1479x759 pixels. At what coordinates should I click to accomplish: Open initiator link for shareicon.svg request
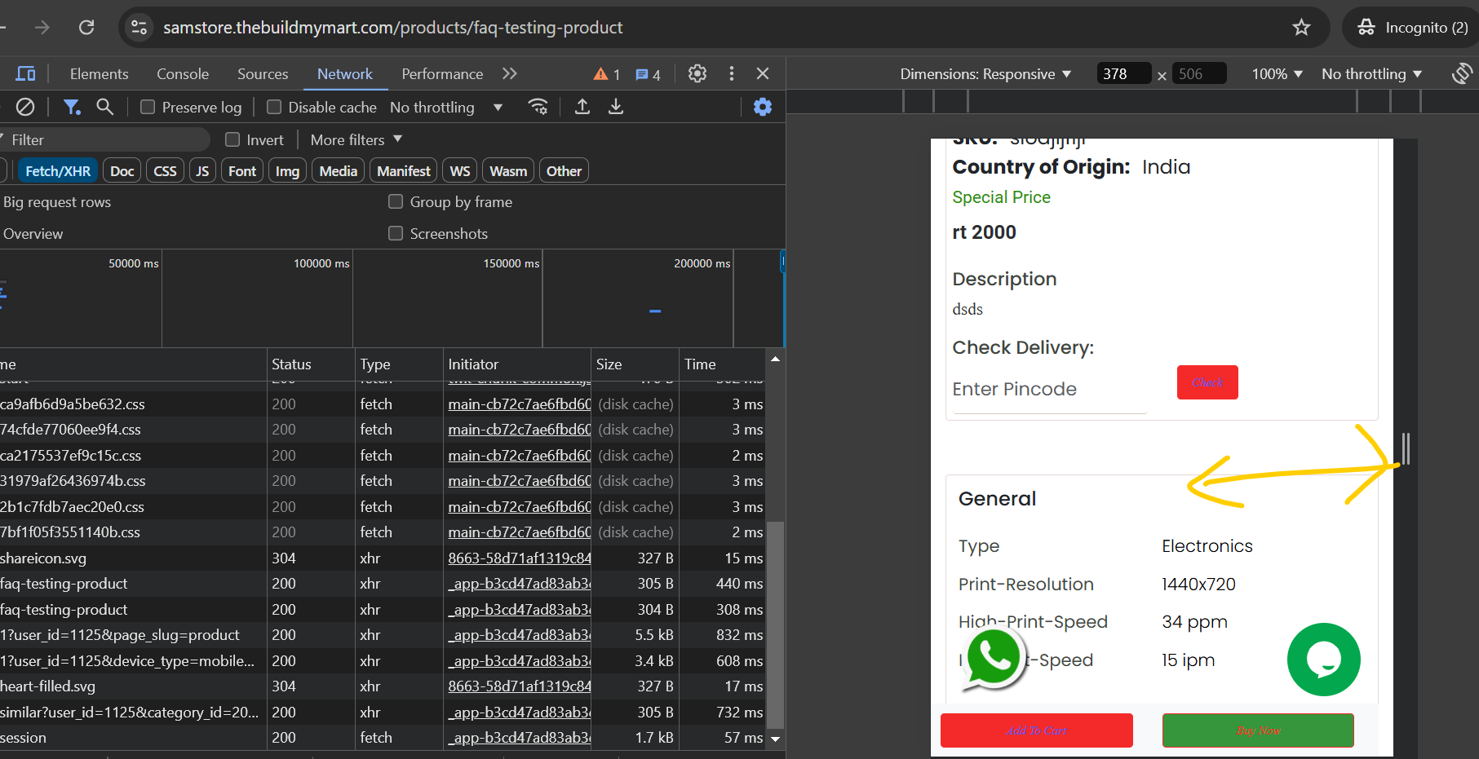(x=520, y=558)
